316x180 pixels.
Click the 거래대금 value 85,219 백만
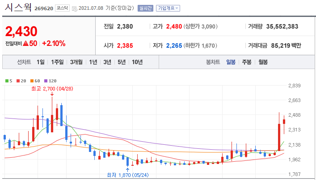[286, 46]
